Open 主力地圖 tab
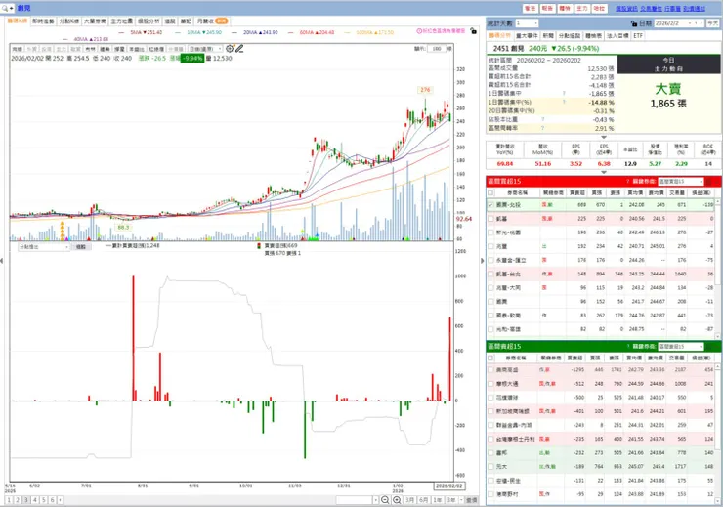This screenshot has height=507, width=723. 122,21
